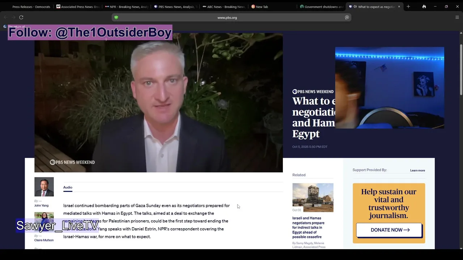Open the browser hamburger menu
Image resolution: width=463 pixels, height=260 pixels.
point(457,17)
